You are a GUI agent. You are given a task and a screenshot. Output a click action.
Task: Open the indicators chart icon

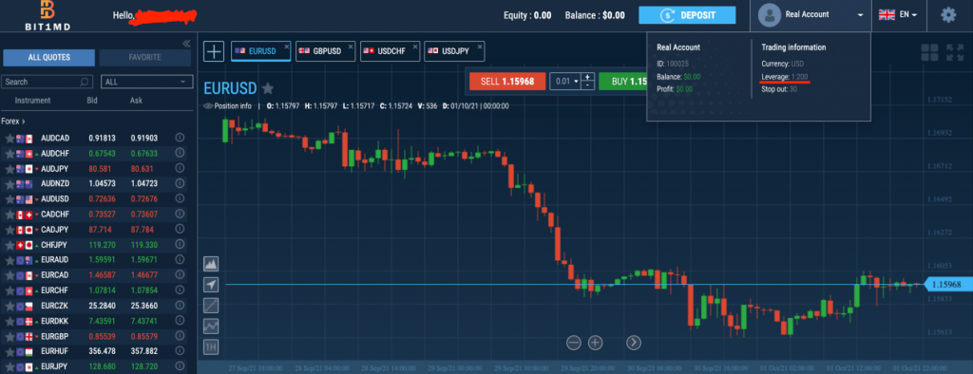212,326
